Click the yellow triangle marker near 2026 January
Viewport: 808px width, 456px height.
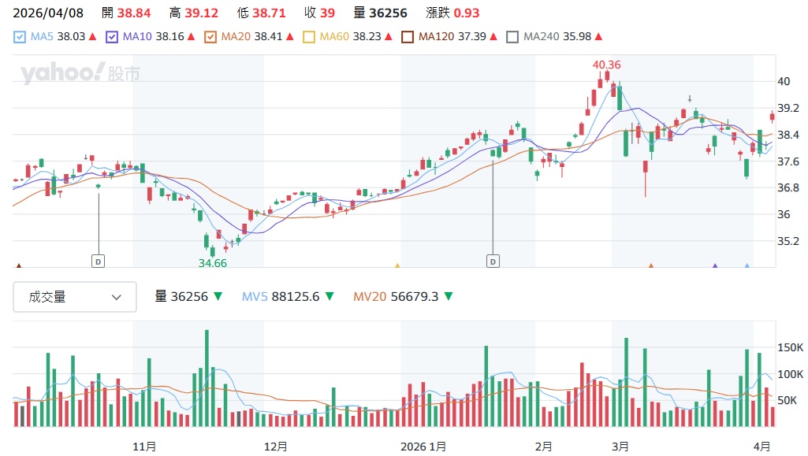click(397, 266)
